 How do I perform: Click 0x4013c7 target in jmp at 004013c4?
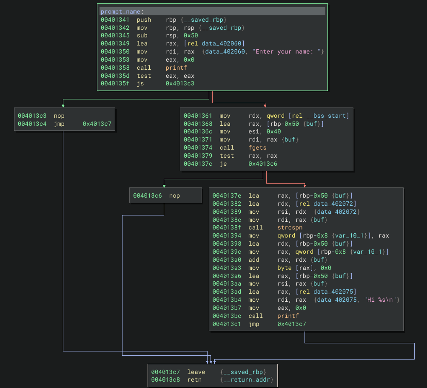[x=97, y=124]
